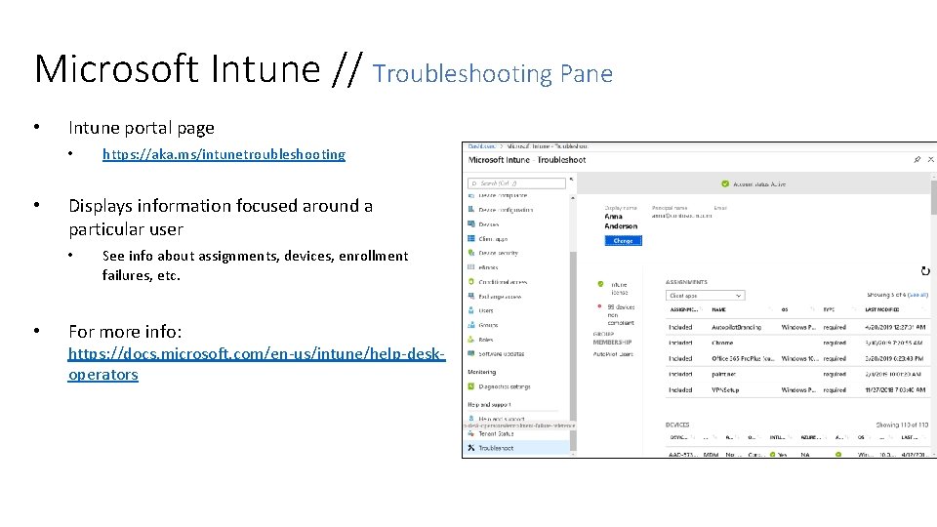
Task: Click the Anna Anderson display name
Action: (621, 222)
